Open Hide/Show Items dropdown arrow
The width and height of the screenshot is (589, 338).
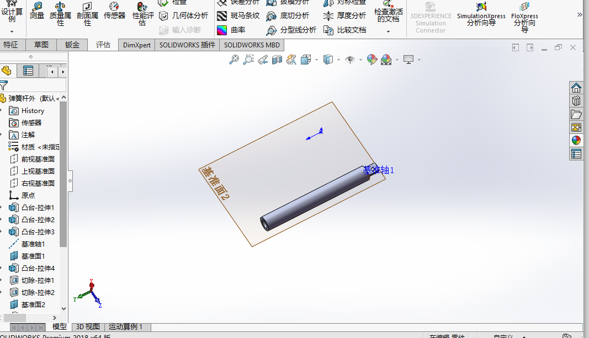pos(360,60)
